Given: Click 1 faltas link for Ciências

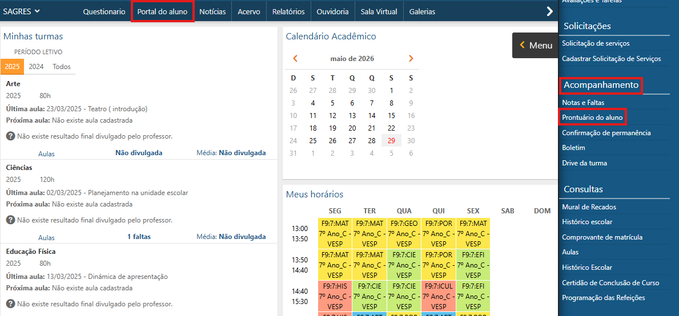Looking at the screenshot, I should tap(139, 237).
